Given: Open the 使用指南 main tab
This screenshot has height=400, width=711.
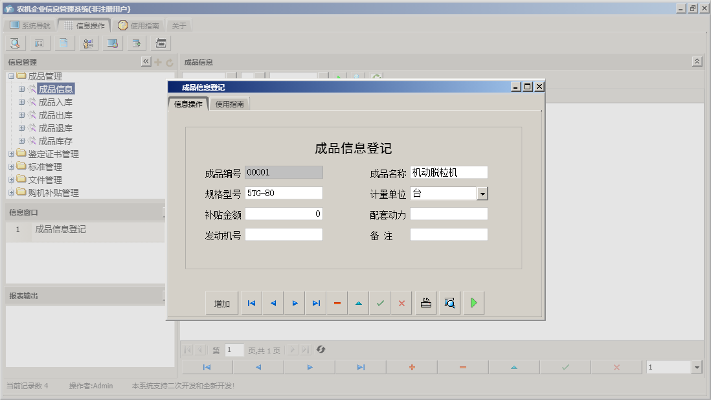Looking at the screenshot, I should [x=139, y=26].
